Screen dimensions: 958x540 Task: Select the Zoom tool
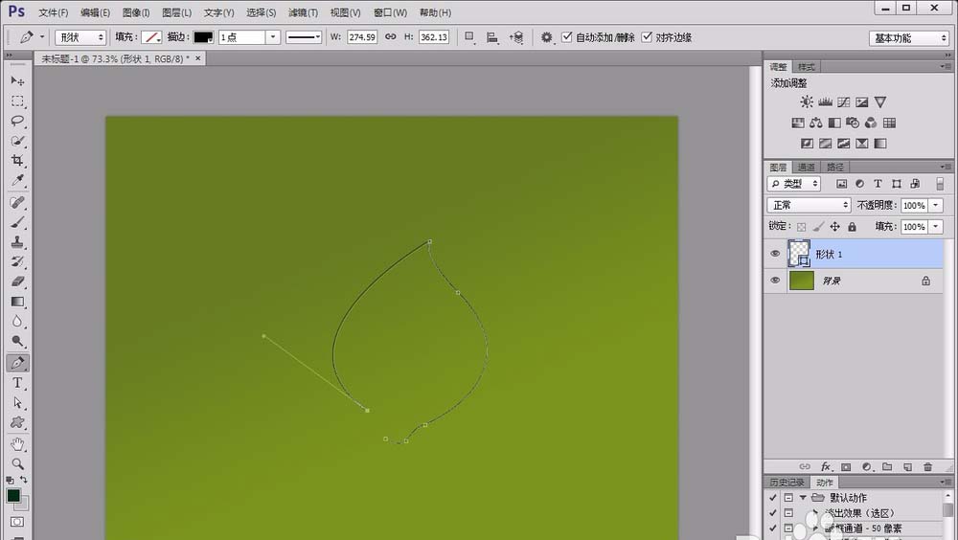17,464
